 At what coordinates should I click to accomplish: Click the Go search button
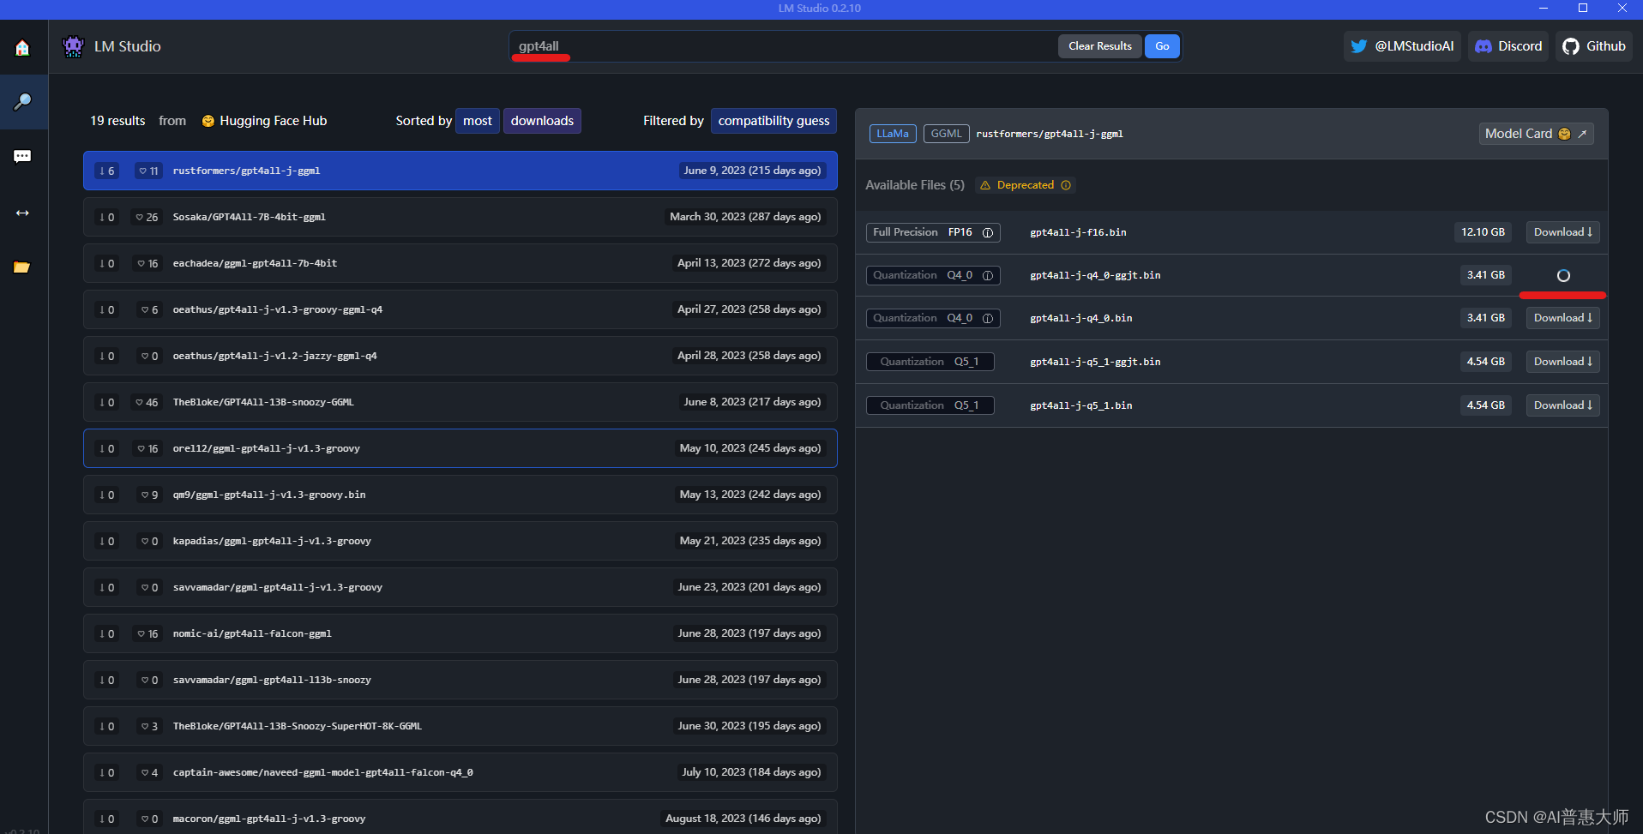tap(1162, 46)
